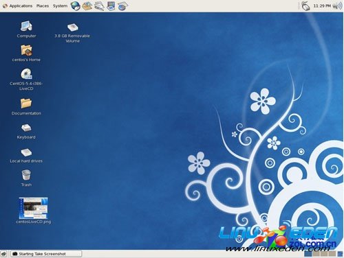This screenshot has width=344, height=258.
Task: Switch to the second workspace
Action: coord(316,254)
